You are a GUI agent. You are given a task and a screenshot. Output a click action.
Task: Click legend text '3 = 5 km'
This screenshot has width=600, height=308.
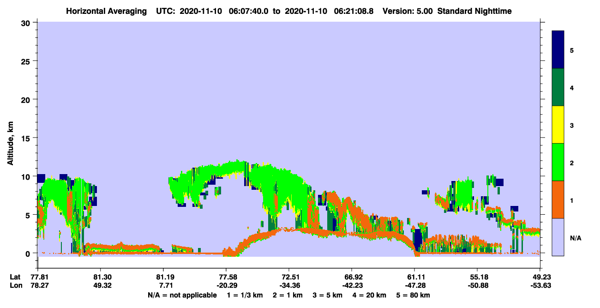coord(328,295)
